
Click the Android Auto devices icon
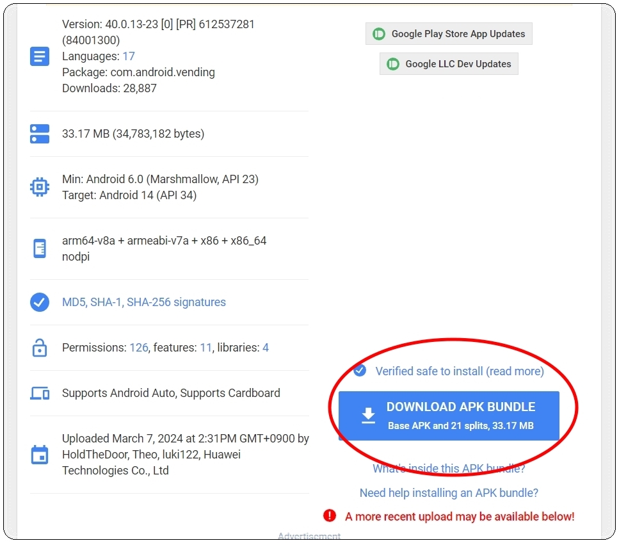click(40, 393)
